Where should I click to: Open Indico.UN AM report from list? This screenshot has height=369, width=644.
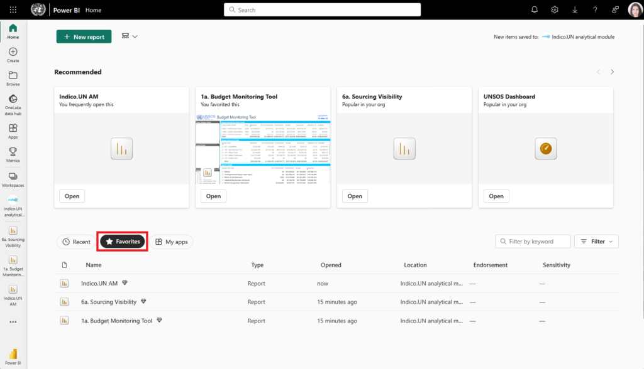(x=99, y=283)
